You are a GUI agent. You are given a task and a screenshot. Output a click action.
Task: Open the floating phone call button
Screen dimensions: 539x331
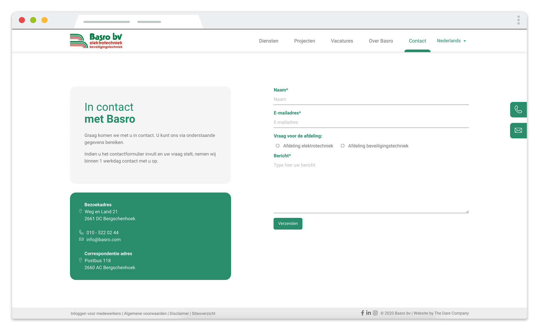(518, 109)
